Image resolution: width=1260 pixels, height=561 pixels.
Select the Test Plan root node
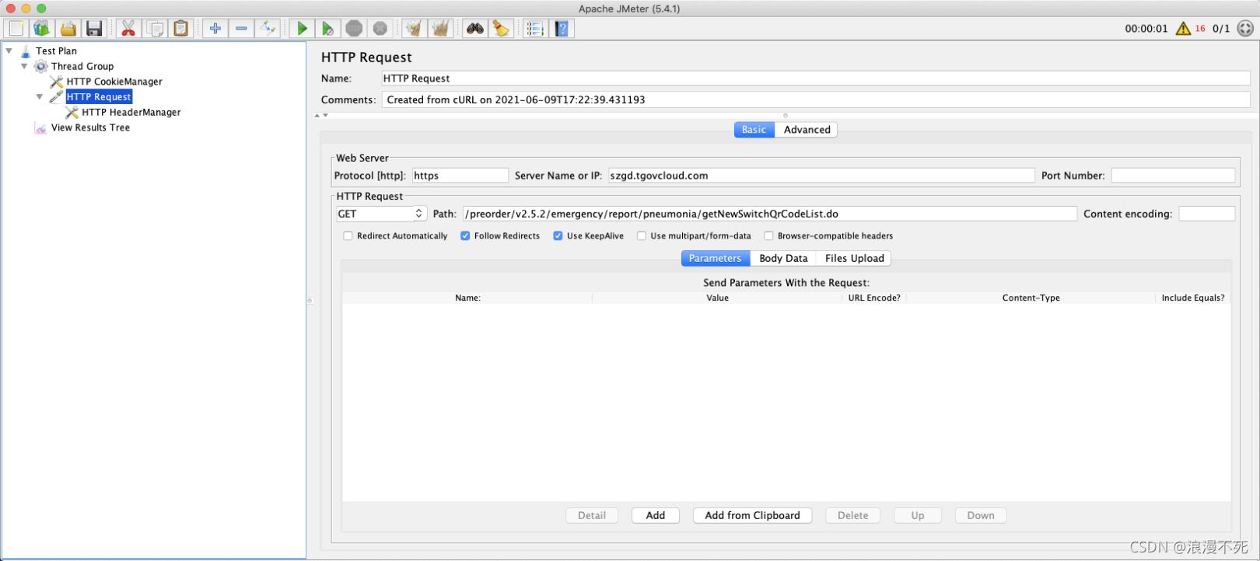[56, 51]
